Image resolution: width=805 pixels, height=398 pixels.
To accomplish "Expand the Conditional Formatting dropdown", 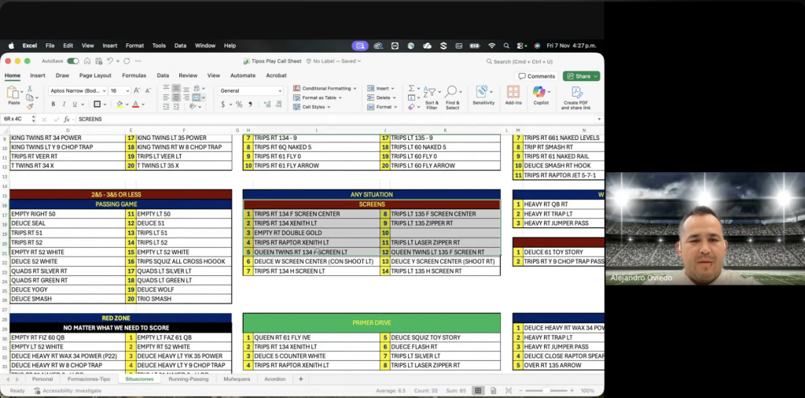I will 325,88.
